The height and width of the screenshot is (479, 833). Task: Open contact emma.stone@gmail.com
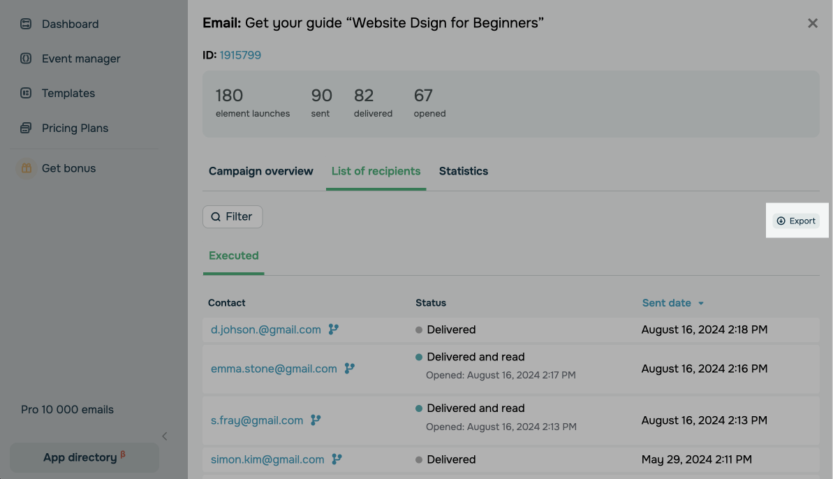pos(274,369)
